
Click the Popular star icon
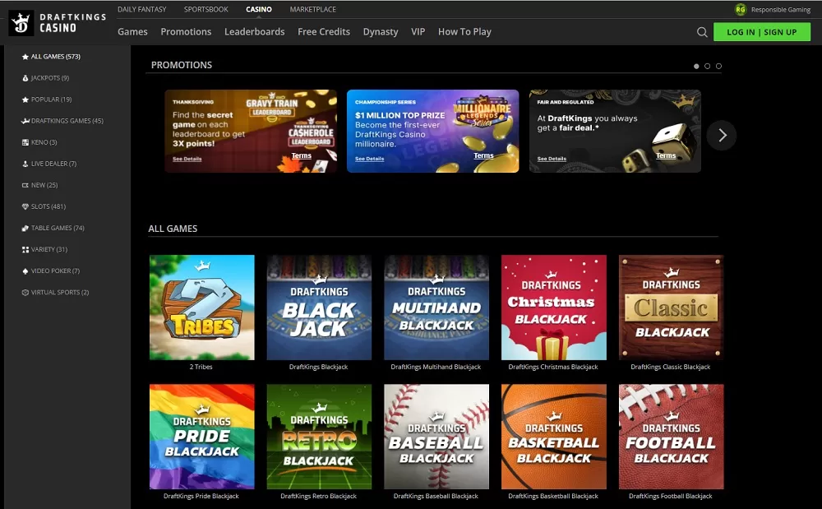point(25,99)
